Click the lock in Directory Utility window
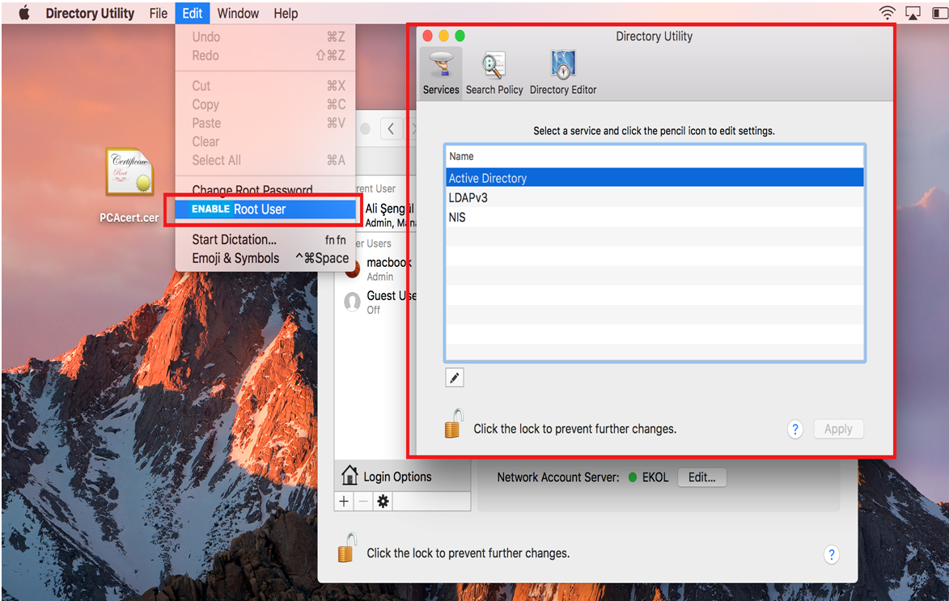Screen dimensions: 949x601 tap(454, 423)
